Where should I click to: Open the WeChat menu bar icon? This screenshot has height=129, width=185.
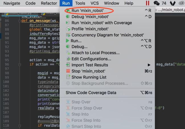click(157, 3)
